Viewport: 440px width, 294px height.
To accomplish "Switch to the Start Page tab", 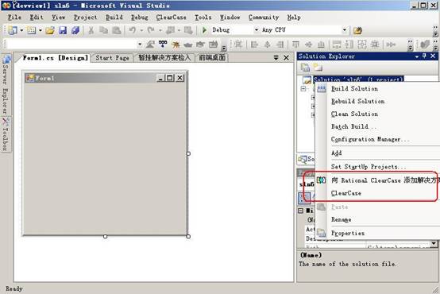I will tap(112, 58).
